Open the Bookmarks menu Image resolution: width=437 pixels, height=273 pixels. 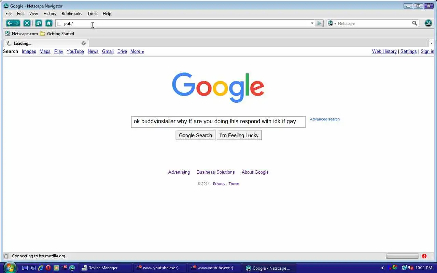coord(72,14)
